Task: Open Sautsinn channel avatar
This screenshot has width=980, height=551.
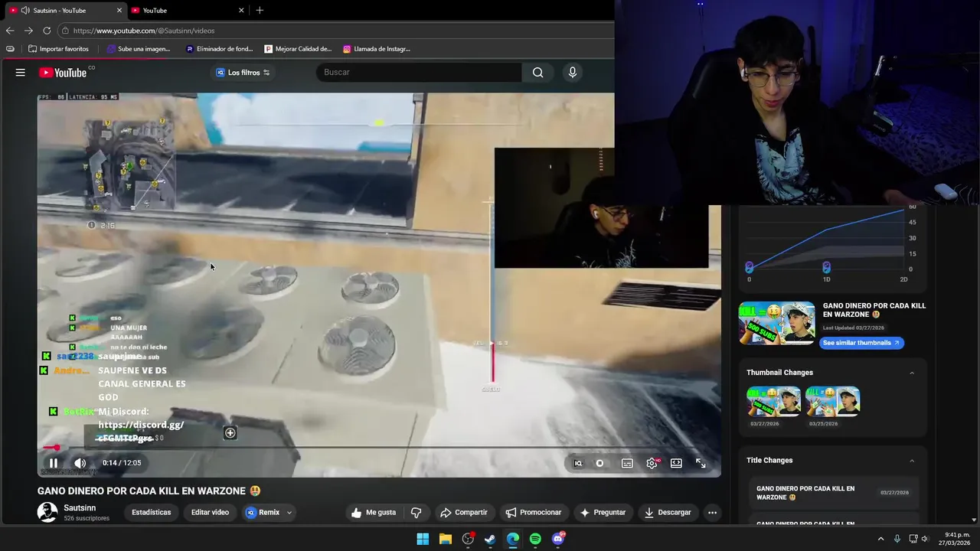Action: coord(47,513)
